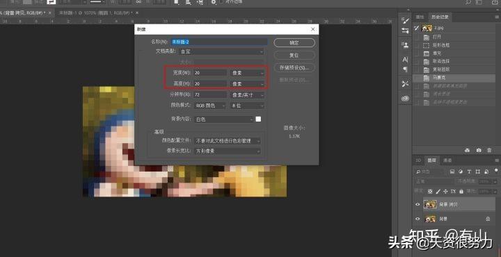Open the 背景内容 dropdown
Image resolution: width=501 pixels, height=257 pixels.
click(x=223, y=119)
